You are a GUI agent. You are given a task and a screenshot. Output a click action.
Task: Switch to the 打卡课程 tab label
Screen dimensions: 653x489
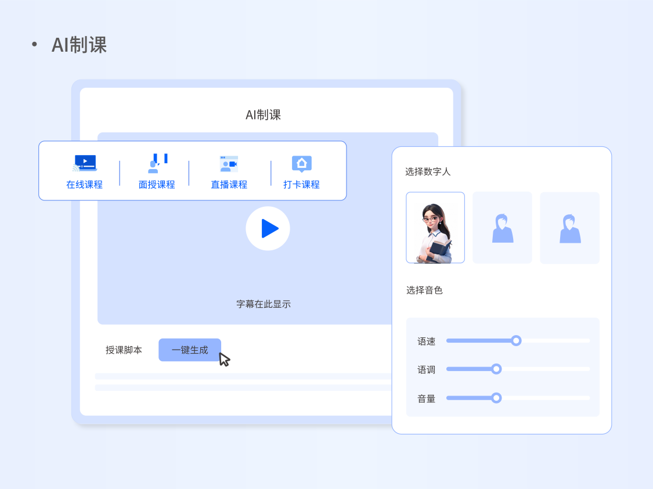tap(301, 185)
